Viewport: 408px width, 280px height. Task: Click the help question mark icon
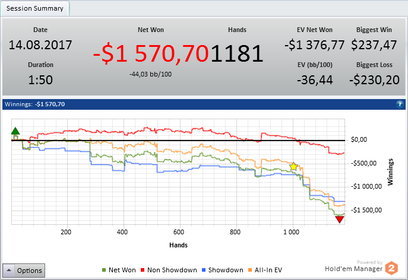[400, 104]
